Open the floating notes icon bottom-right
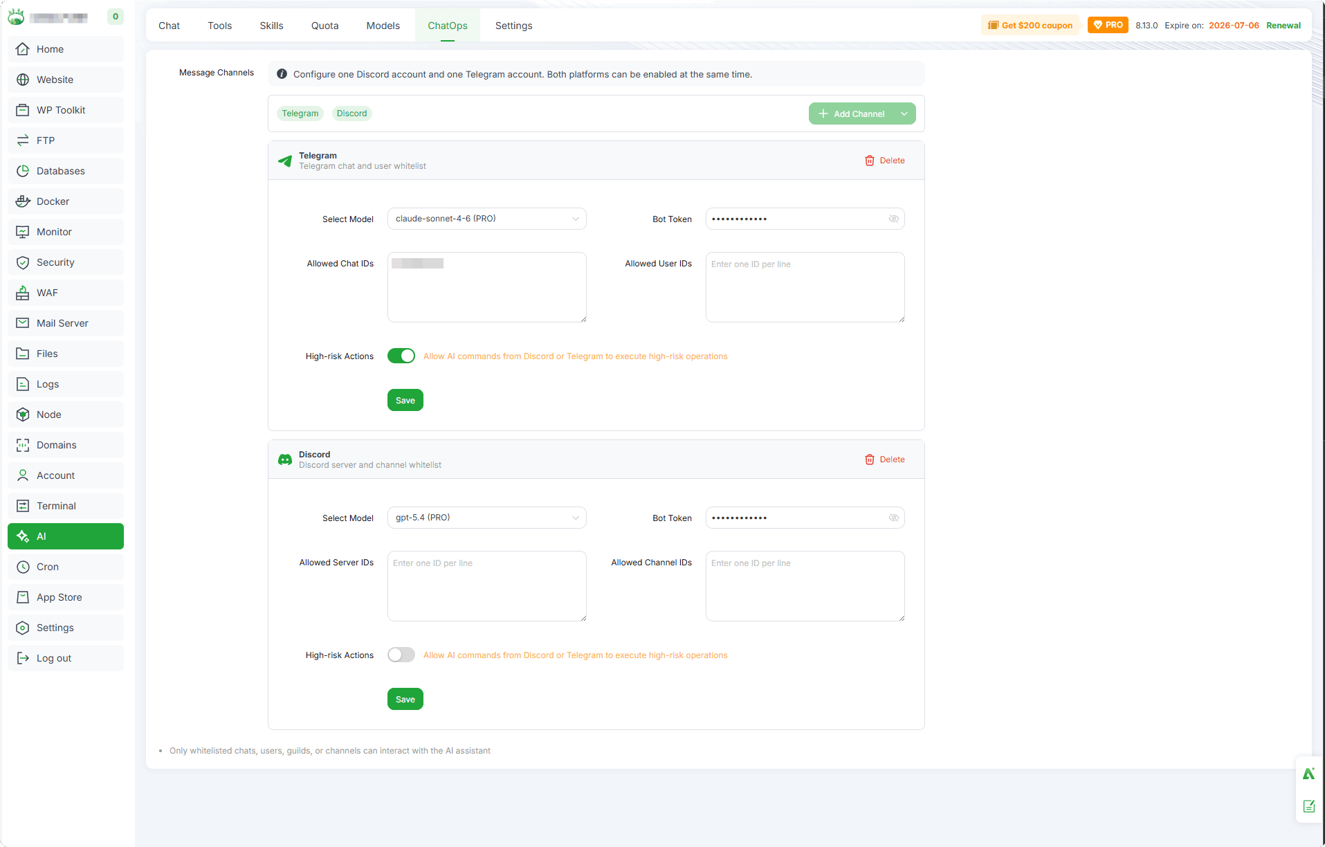The width and height of the screenshot is (1325, 847). coord(1309,806)
